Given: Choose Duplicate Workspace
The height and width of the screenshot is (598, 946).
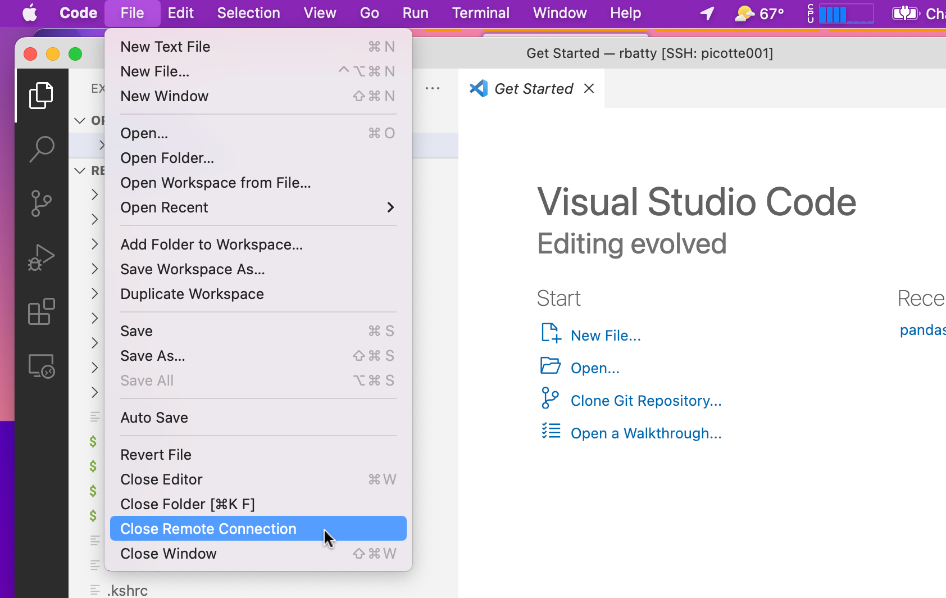Looking at the screenshot, I should 258,294.
